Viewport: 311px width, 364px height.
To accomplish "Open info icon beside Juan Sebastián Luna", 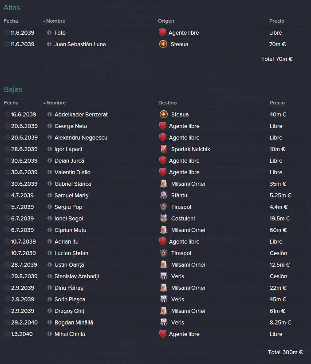I will (49, 44).
